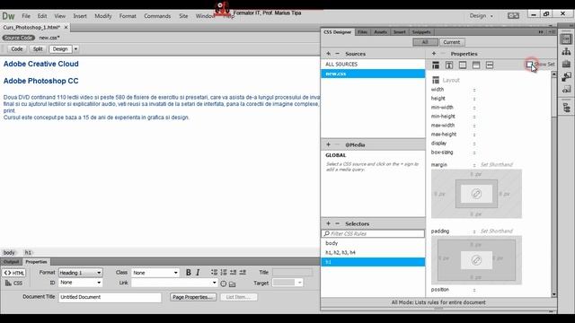Select new.css in Sources list
This screenshot has width=575, height=323.
[373, 74]
